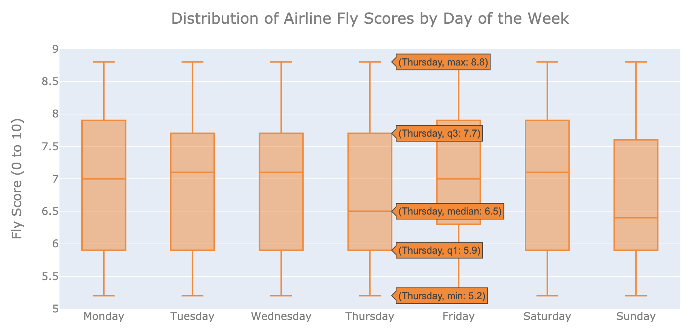The height and width of the screenshot is (335, 698).
Task: Click the Wednesday x-axis label
Action: [x=281, y=316]
